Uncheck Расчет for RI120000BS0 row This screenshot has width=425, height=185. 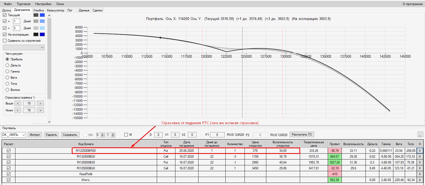tap(9, 162)
